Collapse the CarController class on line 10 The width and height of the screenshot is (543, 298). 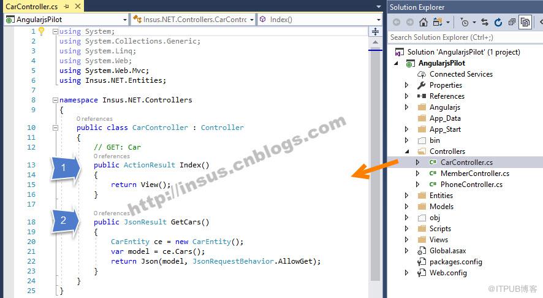[55, 128]
